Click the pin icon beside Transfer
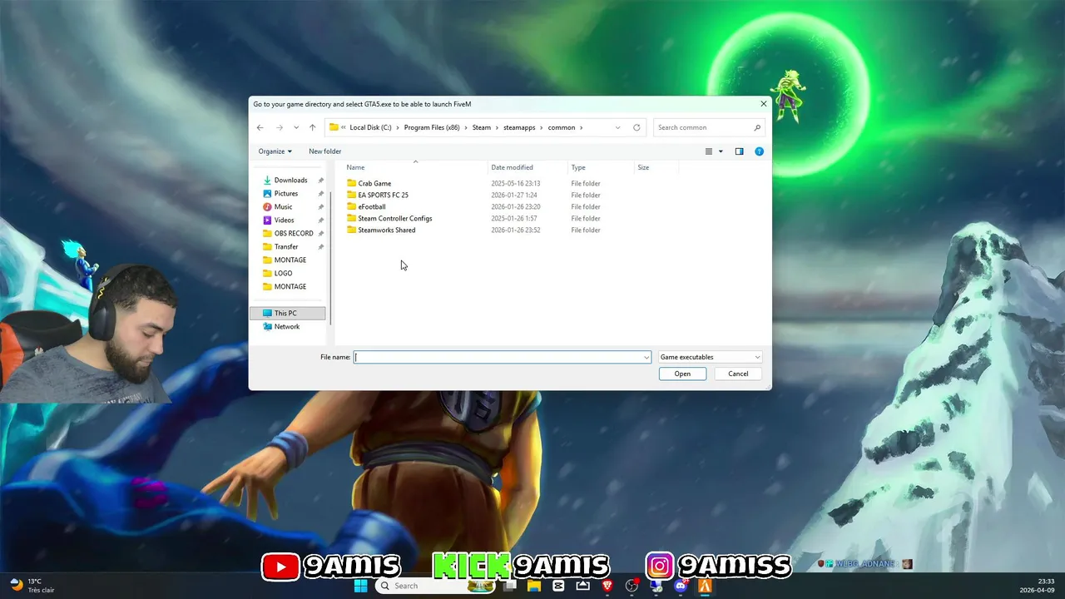1065x599 pixels. tap(320, 246)
